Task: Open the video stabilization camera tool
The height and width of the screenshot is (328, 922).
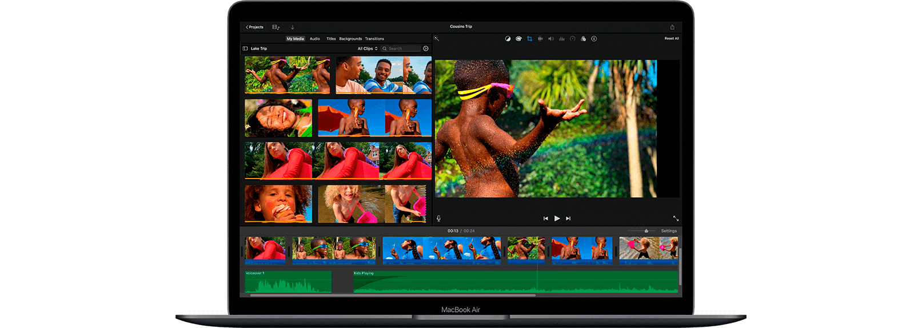Action: pos(540,39)
